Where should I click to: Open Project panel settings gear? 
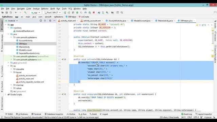click(50, 21)
